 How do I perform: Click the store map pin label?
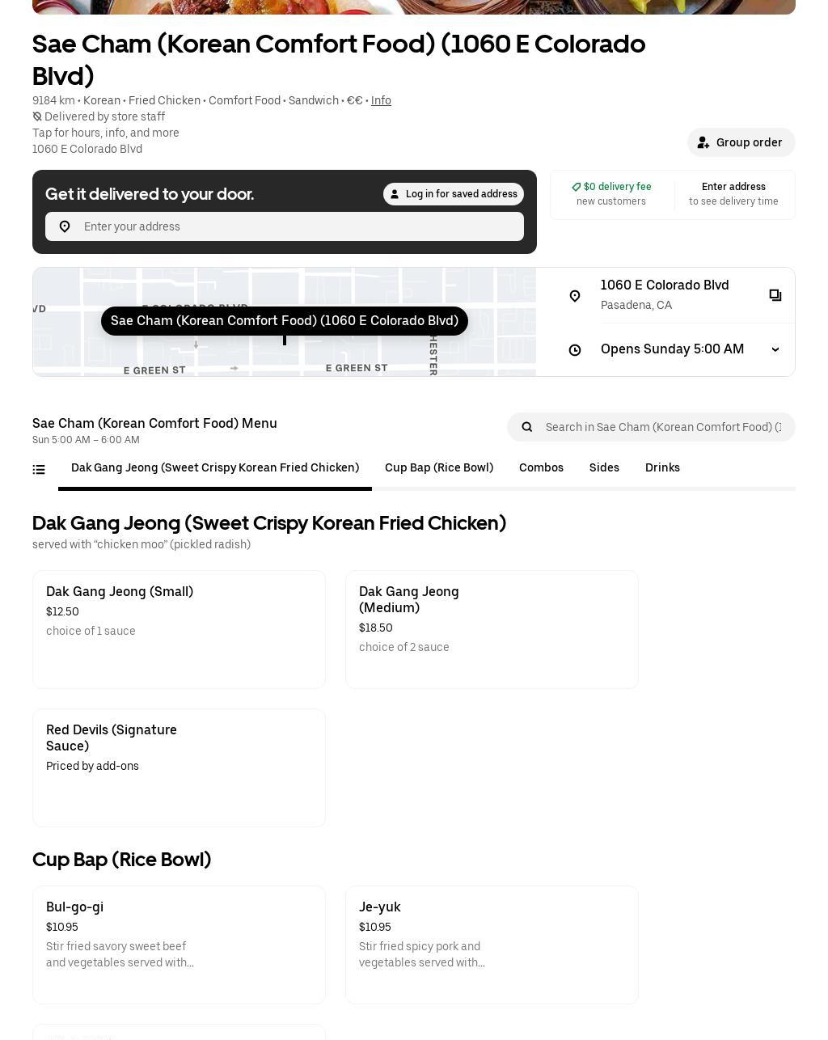285,321
